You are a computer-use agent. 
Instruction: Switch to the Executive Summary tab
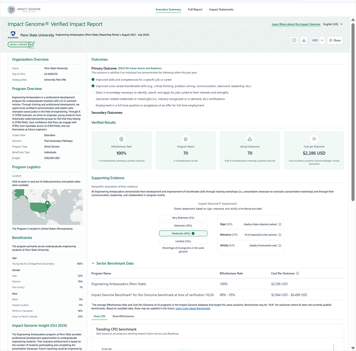pos(168,10)
